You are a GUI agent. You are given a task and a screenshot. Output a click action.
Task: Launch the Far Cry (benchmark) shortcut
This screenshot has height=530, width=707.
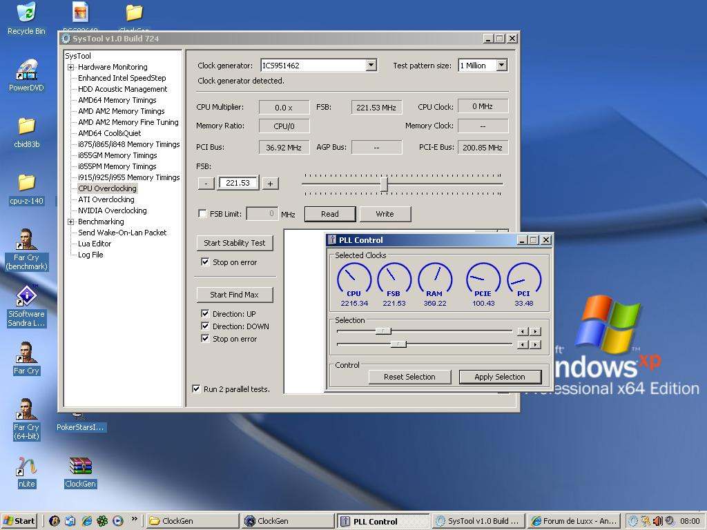click(26, 249)
